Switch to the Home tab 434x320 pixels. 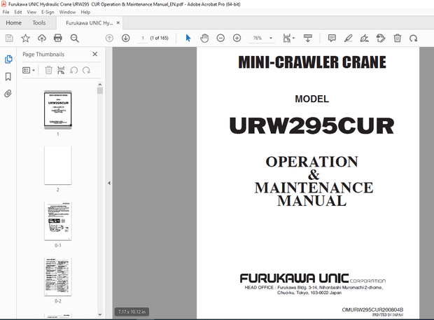tap(13, 23)
